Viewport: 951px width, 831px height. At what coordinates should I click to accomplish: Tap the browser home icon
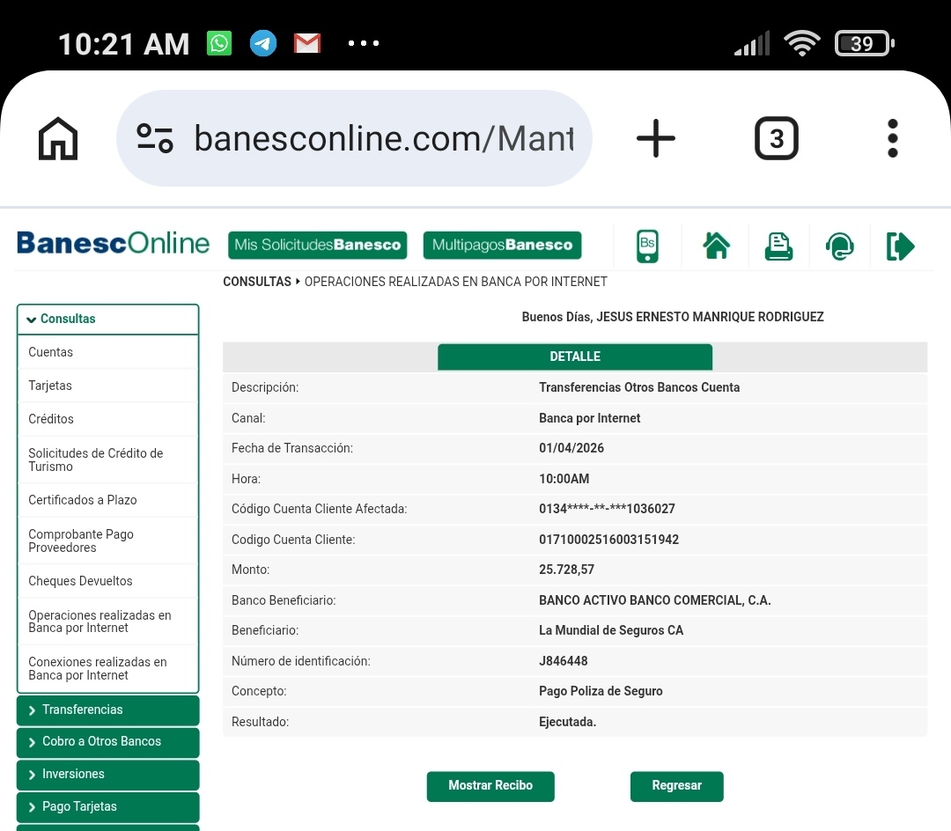point(58,138)
